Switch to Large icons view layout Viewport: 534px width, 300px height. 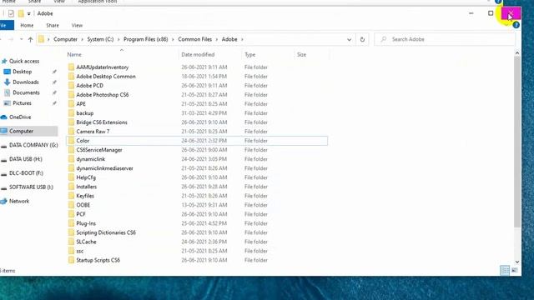coord(515,270)
